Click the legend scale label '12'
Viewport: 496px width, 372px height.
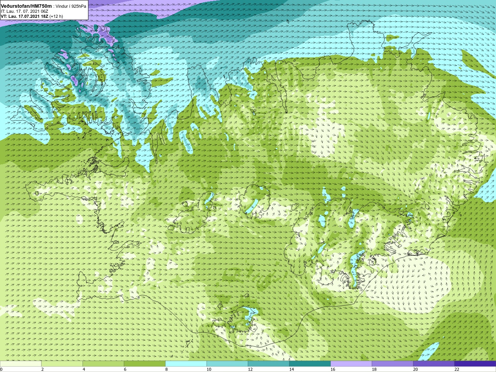click(250, 369)
